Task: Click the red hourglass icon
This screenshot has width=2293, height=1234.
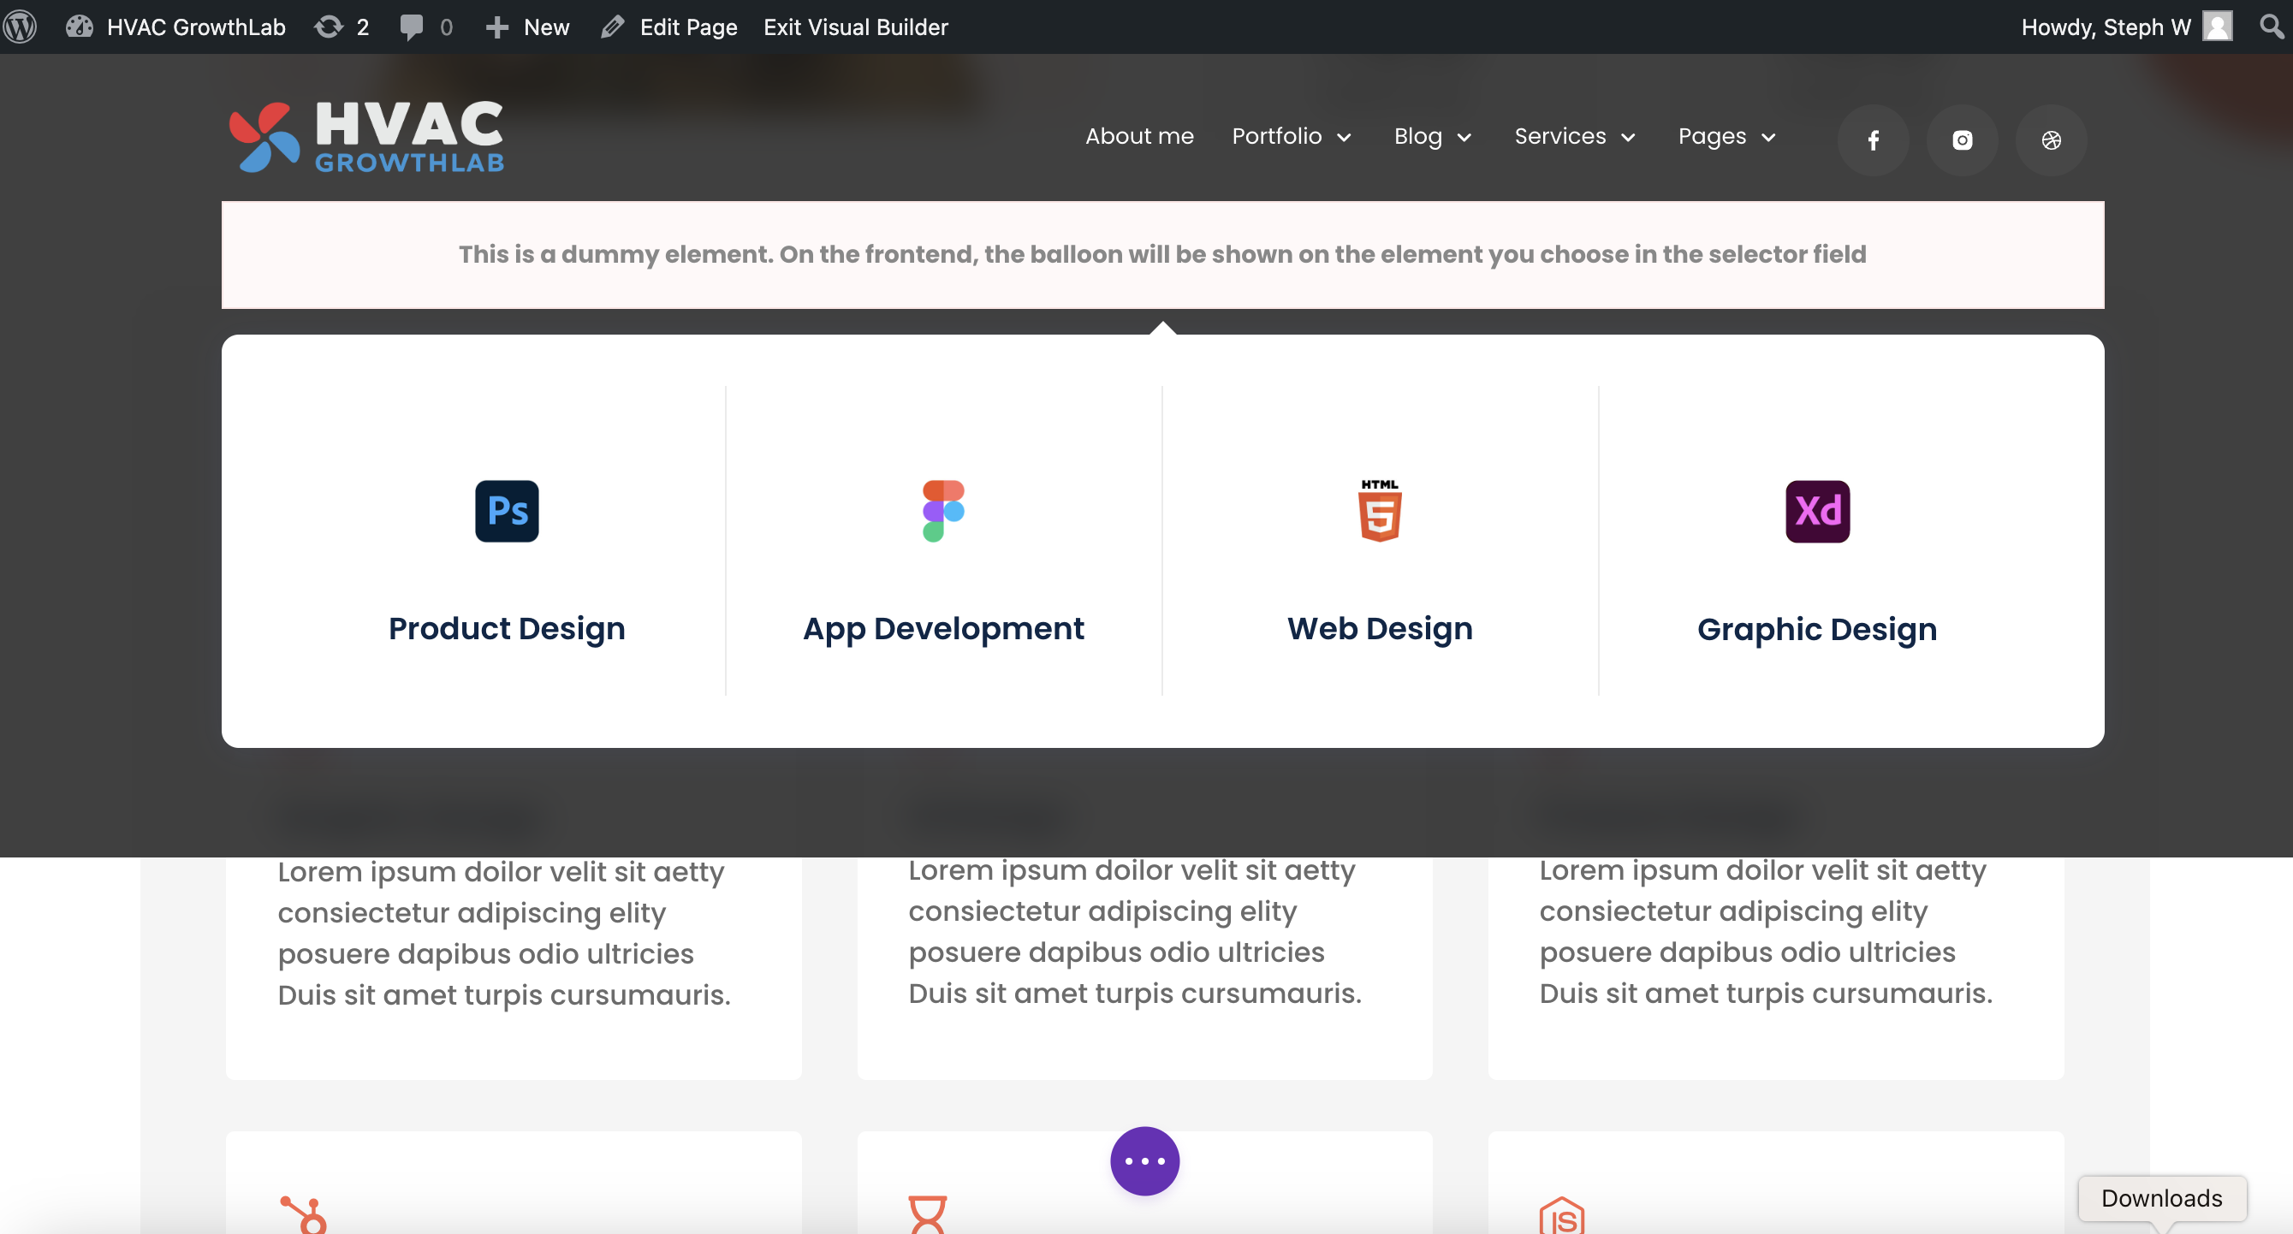Action: [928, 1214]
